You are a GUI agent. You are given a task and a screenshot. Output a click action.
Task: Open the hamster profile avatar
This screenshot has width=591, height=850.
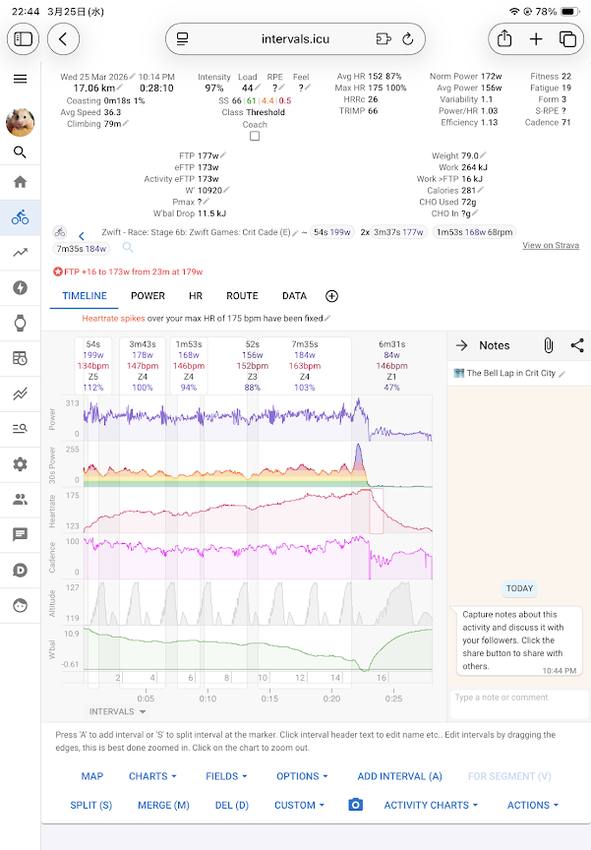pyautogui.click(x=20, y=121)
